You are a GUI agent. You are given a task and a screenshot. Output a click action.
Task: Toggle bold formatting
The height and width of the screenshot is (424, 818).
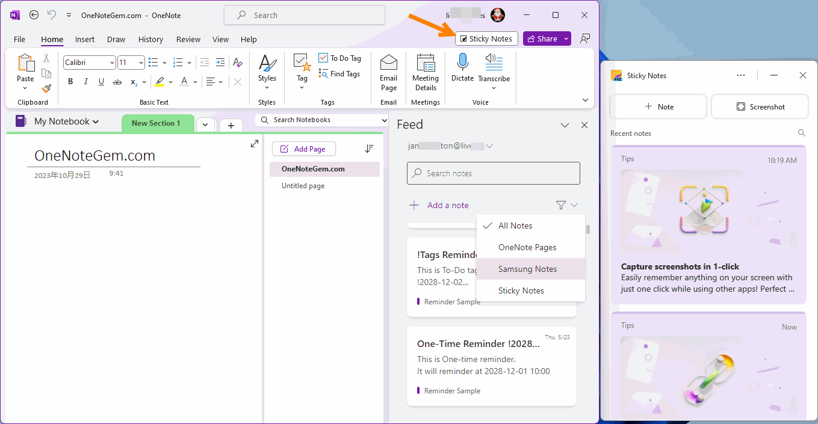70,82
